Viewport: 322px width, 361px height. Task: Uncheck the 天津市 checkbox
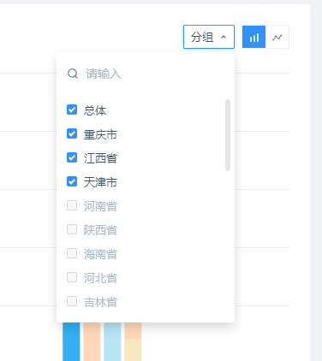(72, 181)
